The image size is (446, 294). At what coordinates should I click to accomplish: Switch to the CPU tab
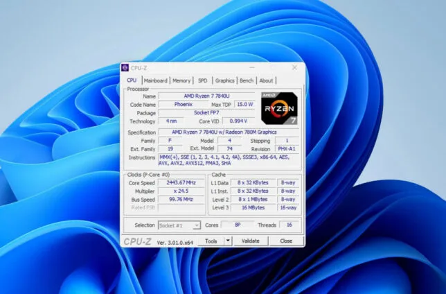[132, 80]
